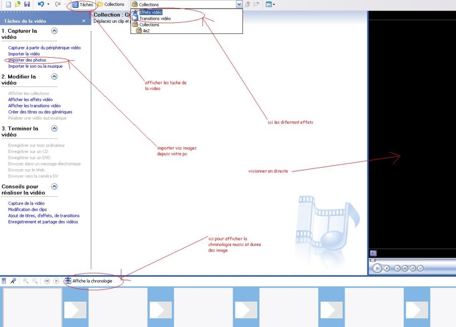Click the preview monitor Forward button
Image resolution: width=456 pixels, height=327 pixels.
(x=420, y=268)
